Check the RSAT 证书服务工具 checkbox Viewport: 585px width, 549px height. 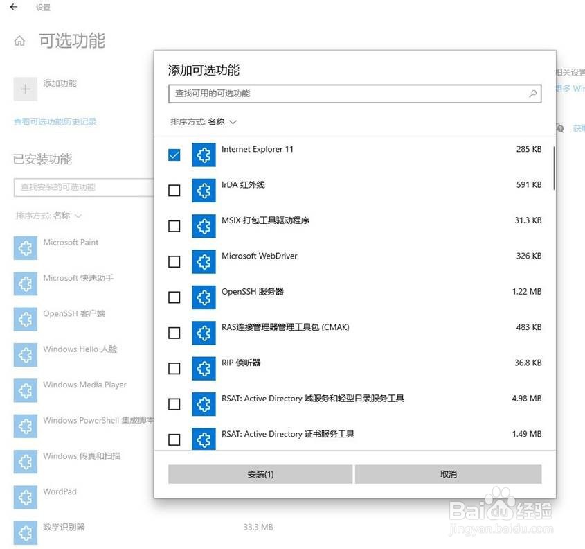174,439
